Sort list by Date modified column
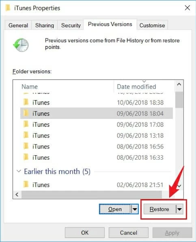The height and width of the screenshot is (242, 196). pyautogui.click(x=136, y=87)
